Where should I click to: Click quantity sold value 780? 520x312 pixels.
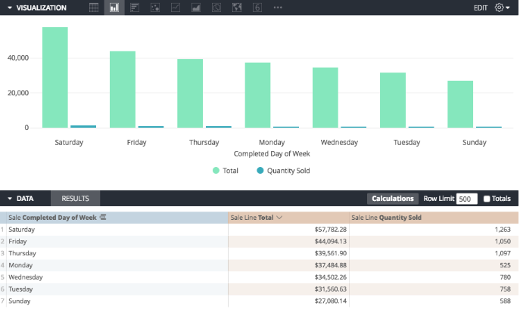pyautogui.click(x=505, y=277)
